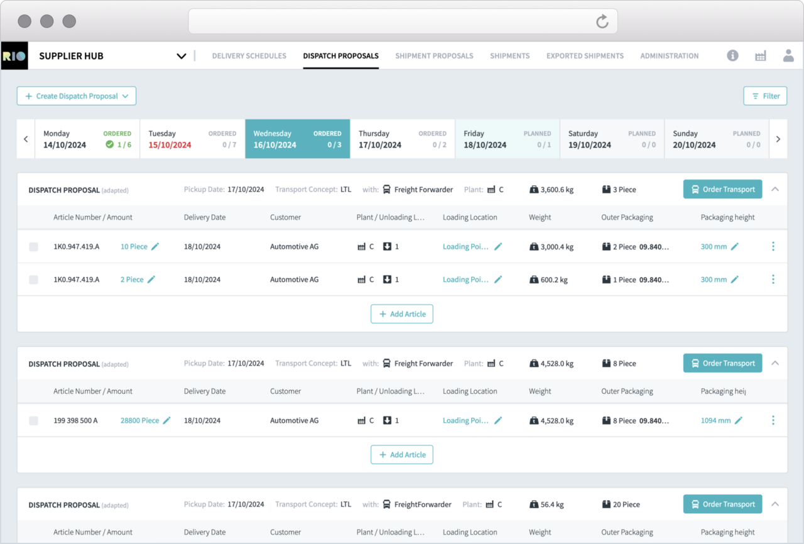Click Loading Poi… link in 2 Piece row
This screenshot has width=804, height=544.
coord(465,280)
